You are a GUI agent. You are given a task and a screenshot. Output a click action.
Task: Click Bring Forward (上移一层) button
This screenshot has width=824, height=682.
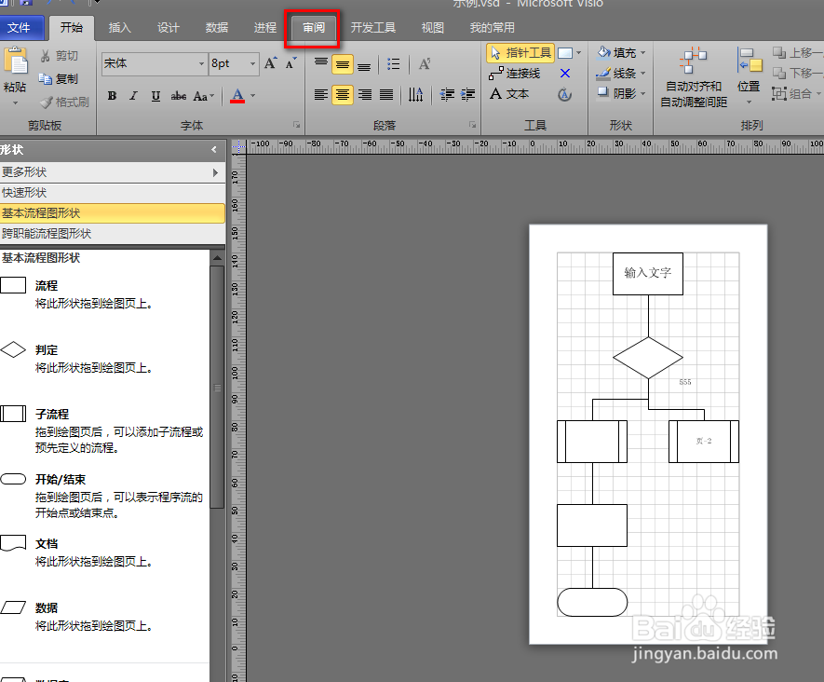point(797,53)
